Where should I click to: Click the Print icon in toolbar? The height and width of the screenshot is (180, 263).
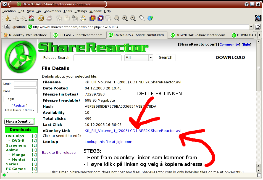(83, 18)
